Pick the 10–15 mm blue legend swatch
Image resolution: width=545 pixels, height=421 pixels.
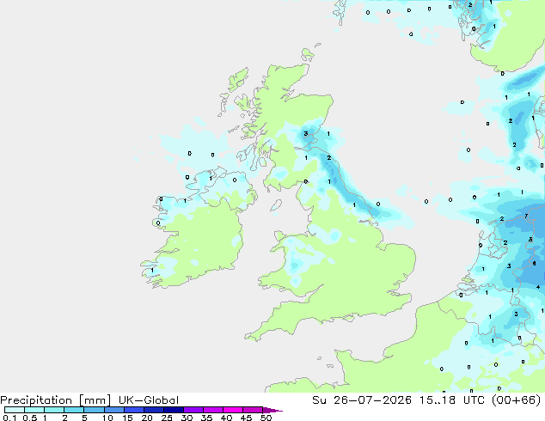click(x=114, y=410)
